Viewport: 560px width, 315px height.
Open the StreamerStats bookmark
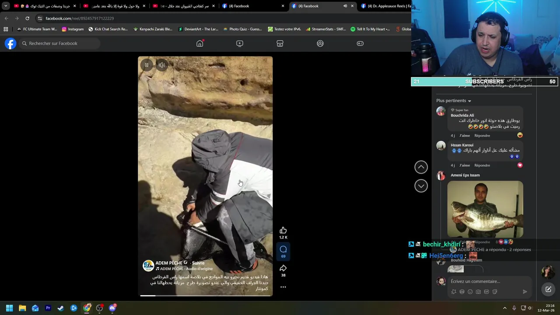326,29
